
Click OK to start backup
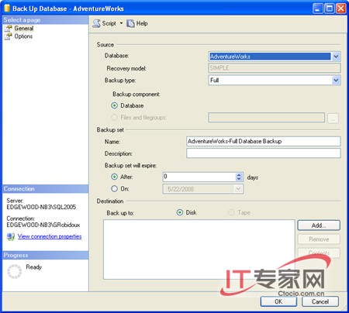tap(278, 301)
